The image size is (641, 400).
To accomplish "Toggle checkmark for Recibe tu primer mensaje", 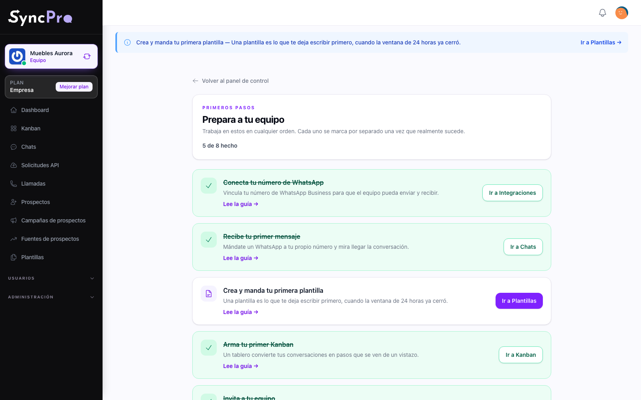I will tap(209, 240).
